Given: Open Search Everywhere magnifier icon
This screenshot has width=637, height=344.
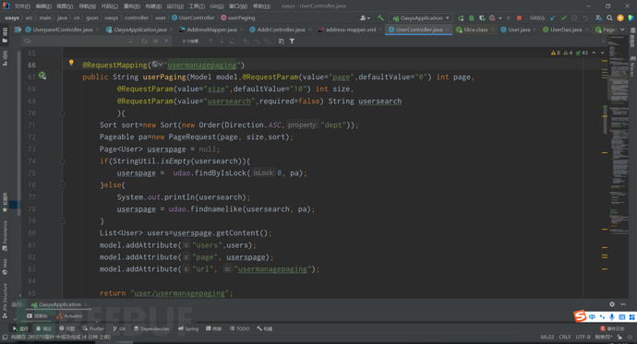Looking at the screenshot, I should (x=609, y=18).
